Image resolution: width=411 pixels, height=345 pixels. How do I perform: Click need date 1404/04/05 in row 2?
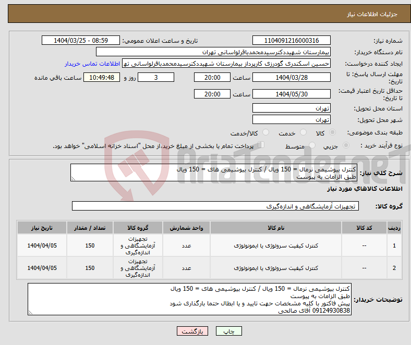point(42,268)
